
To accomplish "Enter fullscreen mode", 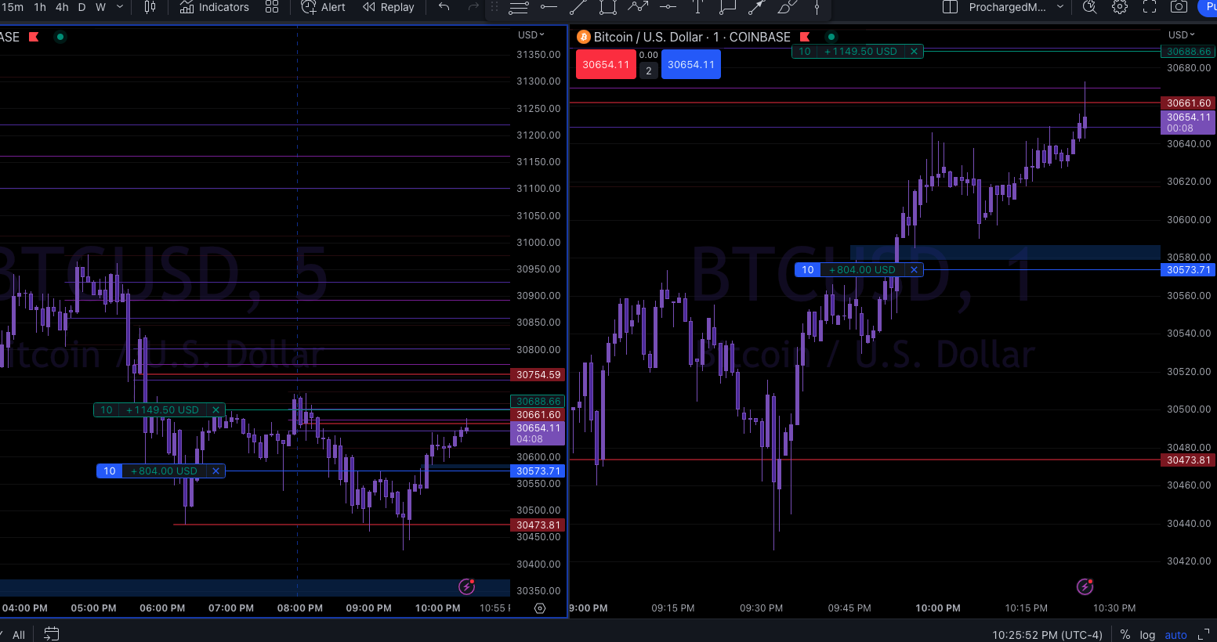I will pos(1149,7).
